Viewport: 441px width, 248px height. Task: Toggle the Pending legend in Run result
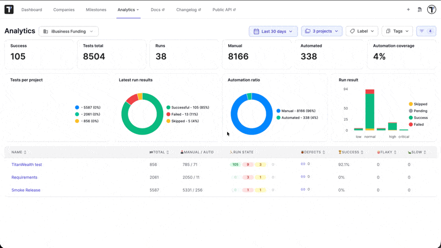[418, 111]
